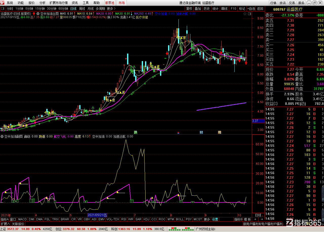Click the 标记 mark button

(242, 8)
